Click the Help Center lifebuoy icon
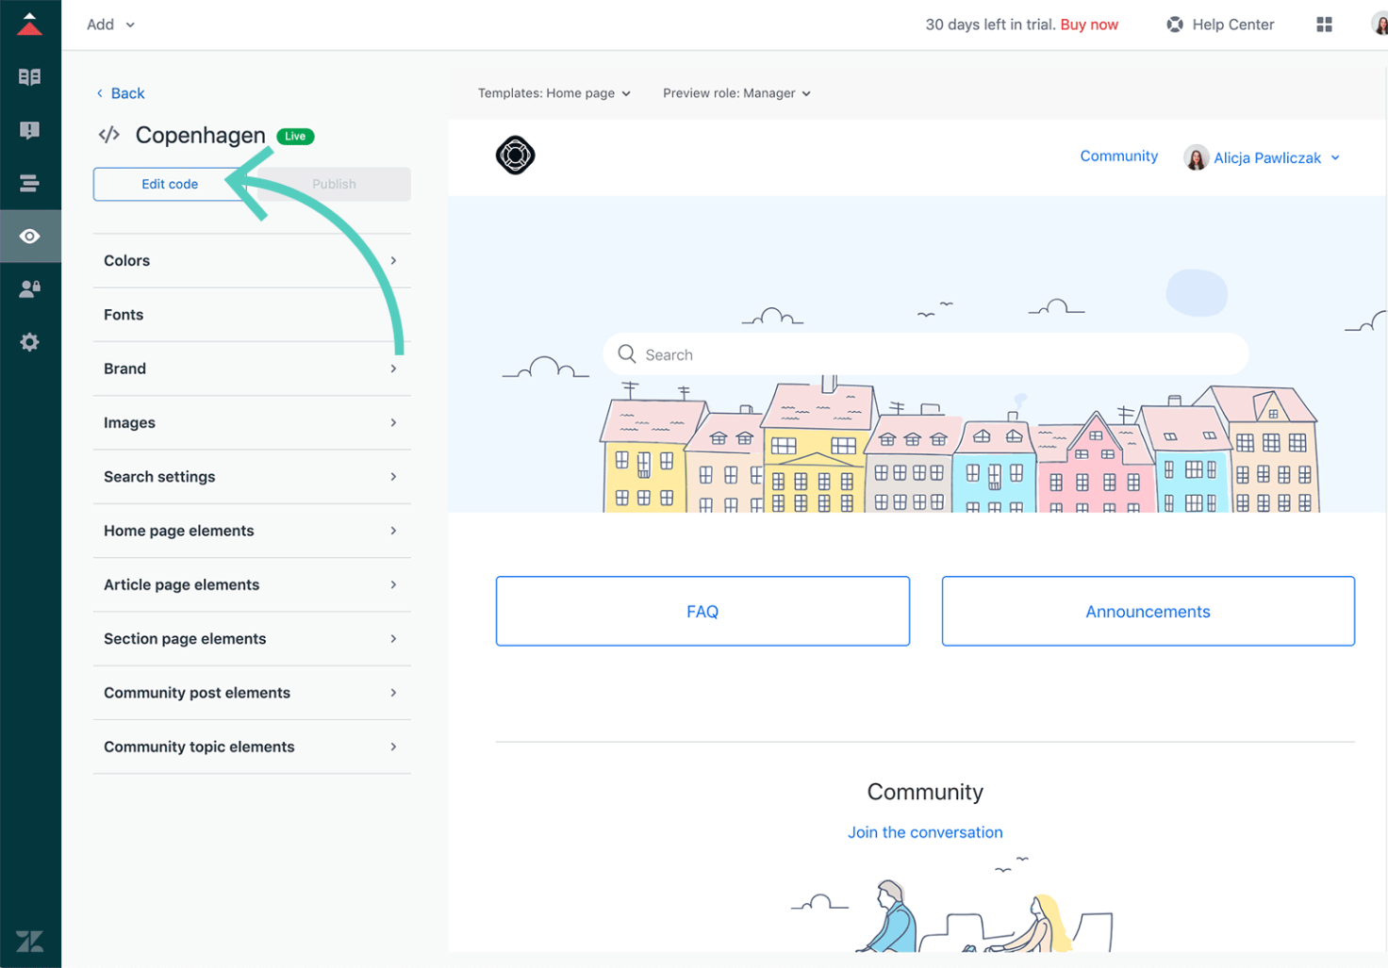1388x968 pixels. click(1175, 25)
